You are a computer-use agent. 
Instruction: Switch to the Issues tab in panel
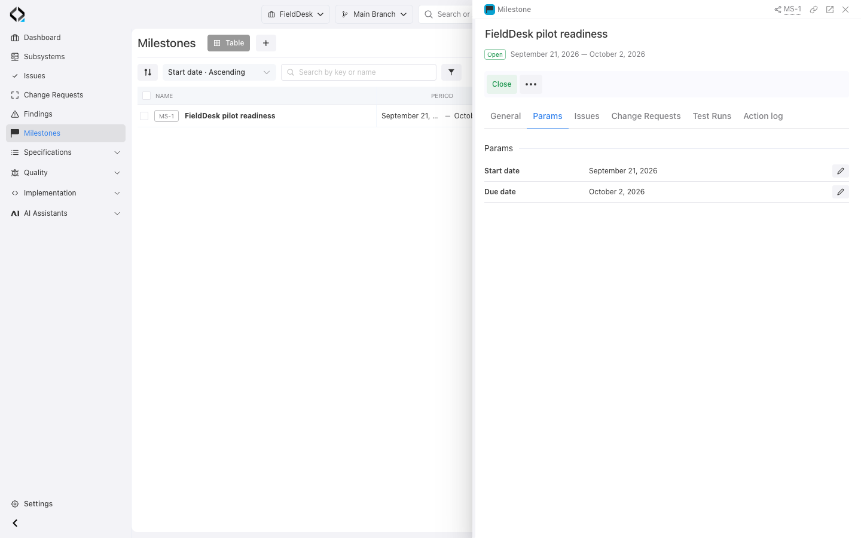587,116
